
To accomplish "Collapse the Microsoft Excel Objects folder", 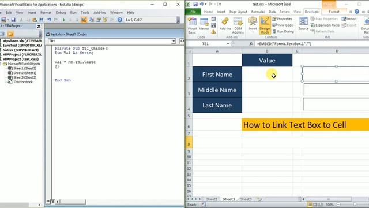I will pos(1,64).
